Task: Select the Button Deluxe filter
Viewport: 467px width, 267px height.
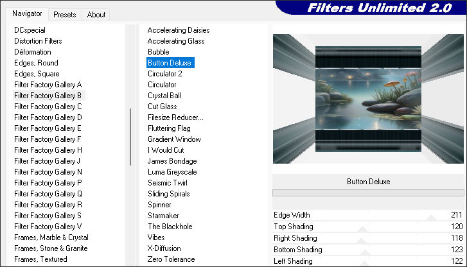Action: point(170,63)
